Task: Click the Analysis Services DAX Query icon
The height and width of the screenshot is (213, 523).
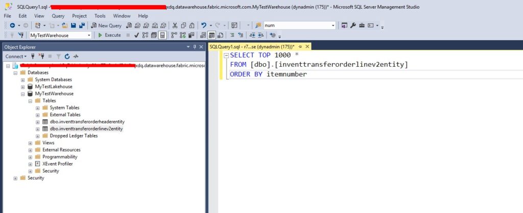Action: tap(163, 25)
